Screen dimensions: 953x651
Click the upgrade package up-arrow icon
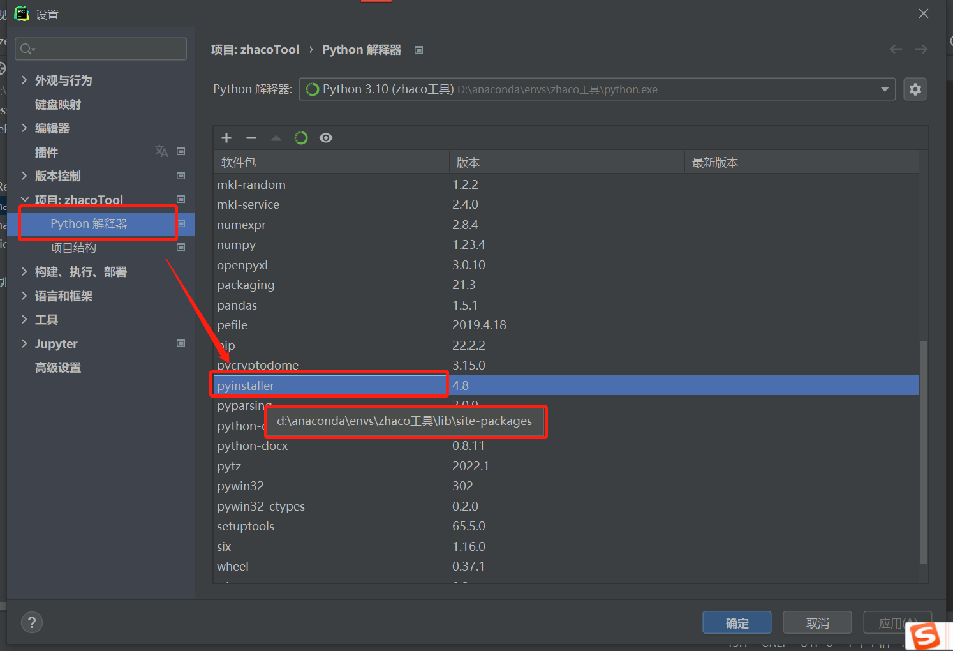[276, 138]
